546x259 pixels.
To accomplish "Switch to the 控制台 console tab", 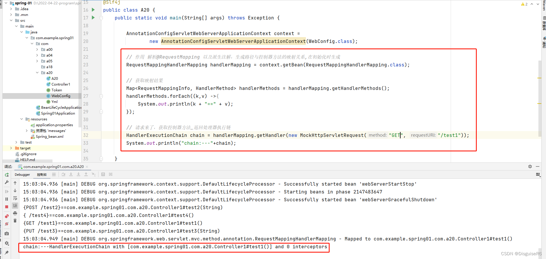I will coord(42,175).
